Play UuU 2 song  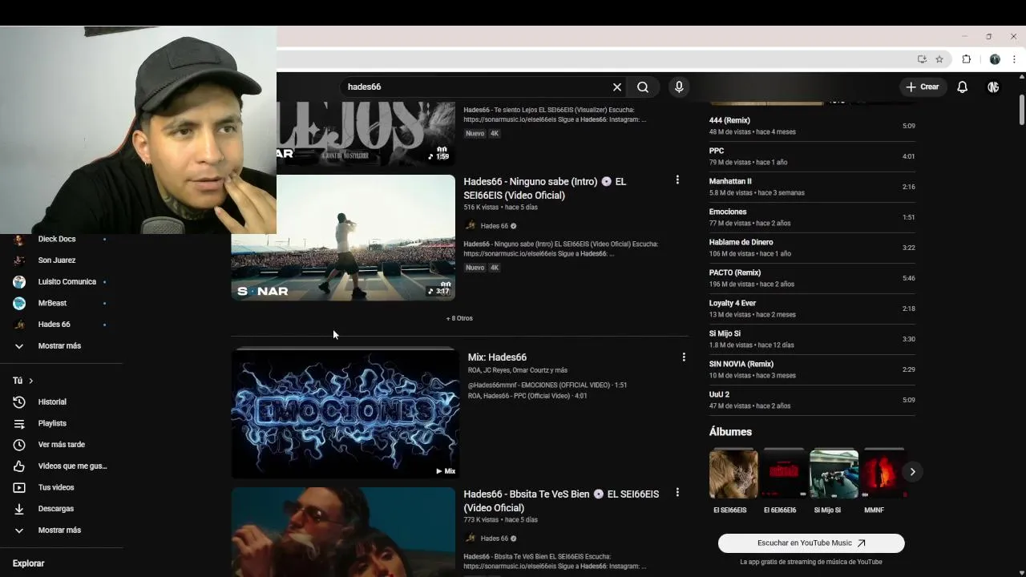pos(812,400)
